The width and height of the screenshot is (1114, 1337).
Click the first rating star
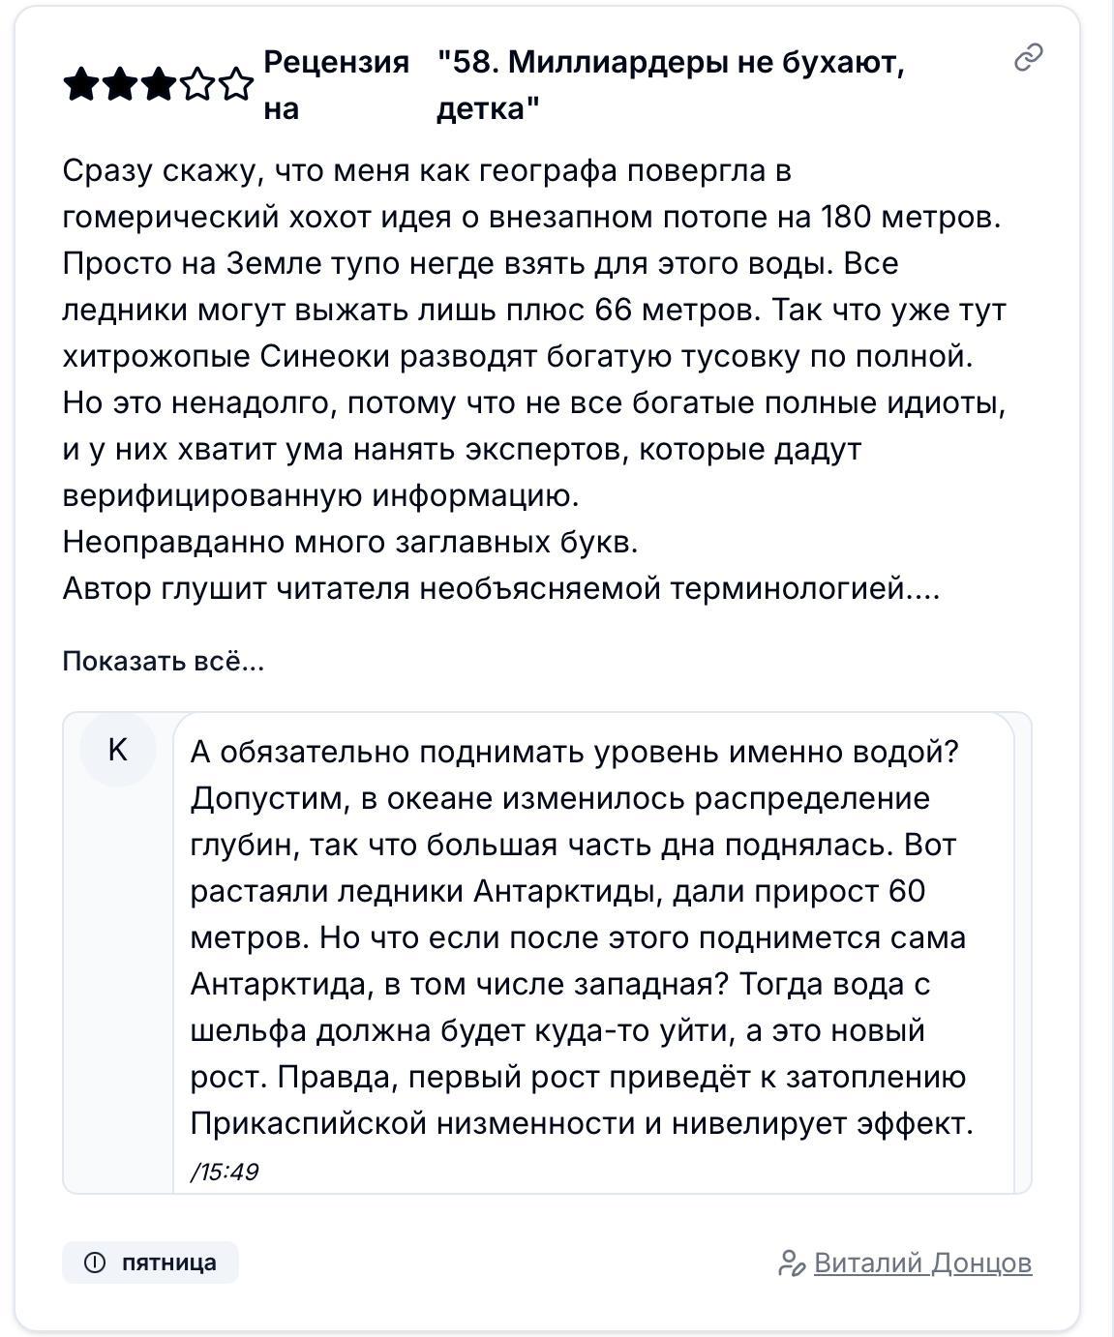click(x=80, y=86)
